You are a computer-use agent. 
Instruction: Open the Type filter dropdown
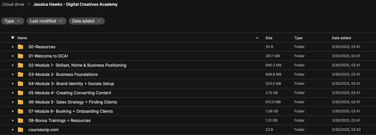pos(13,21)
